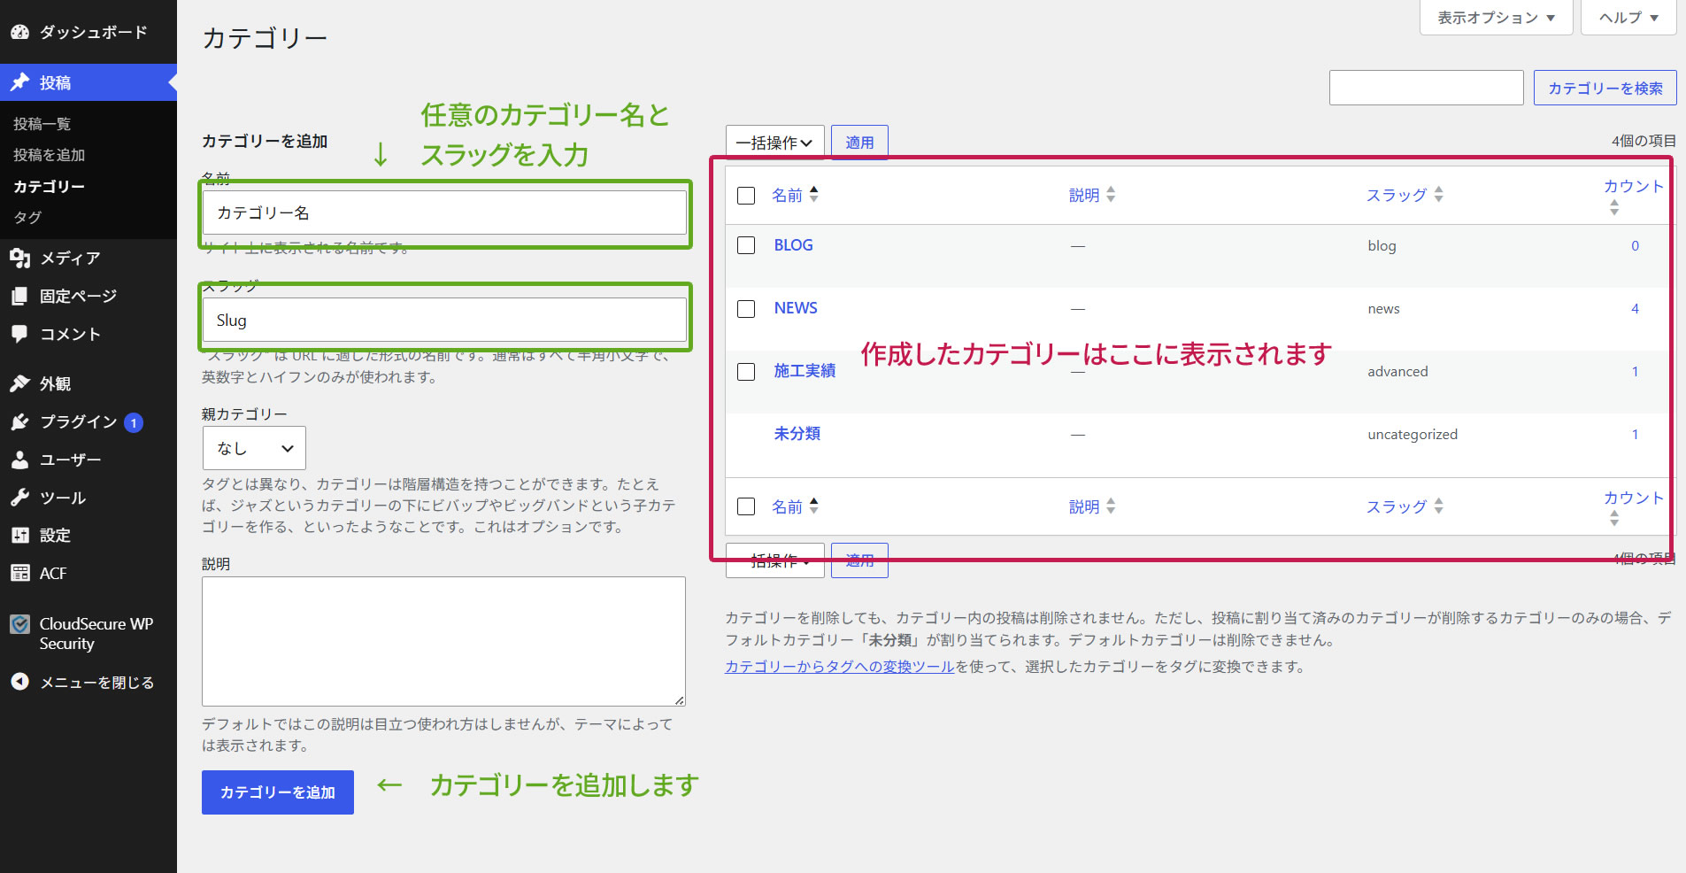Click bottom 名前 column sort arrows
The width and height of the screenshot is (1686, 873).
[x=813, y=506]
